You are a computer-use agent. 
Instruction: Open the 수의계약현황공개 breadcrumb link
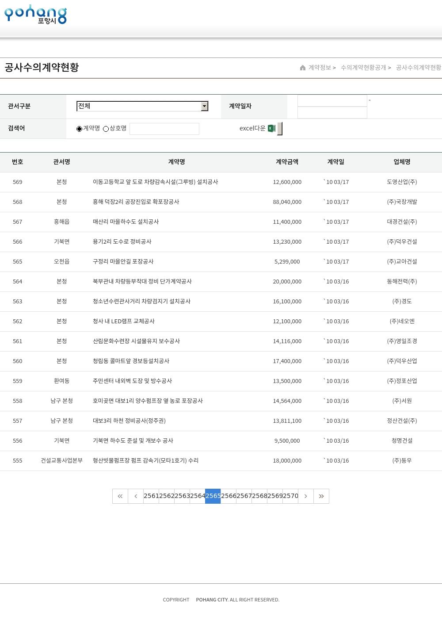tap(363, 68)
